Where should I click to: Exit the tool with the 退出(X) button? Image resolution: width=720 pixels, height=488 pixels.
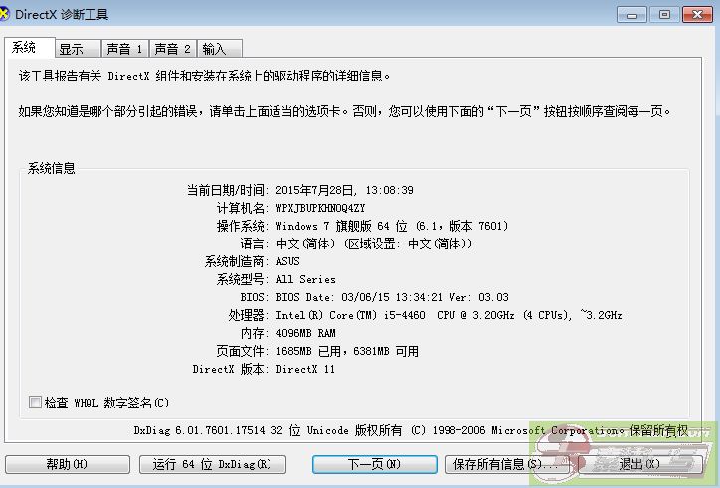[638, 464]
